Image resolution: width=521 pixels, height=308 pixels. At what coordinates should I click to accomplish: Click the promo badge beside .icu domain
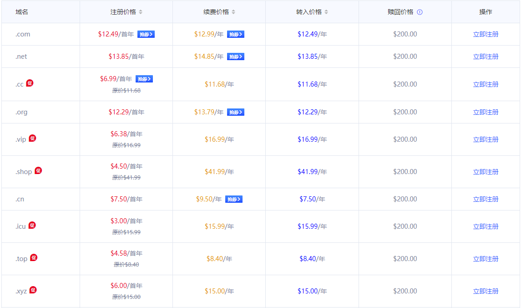tap(32, 225)
